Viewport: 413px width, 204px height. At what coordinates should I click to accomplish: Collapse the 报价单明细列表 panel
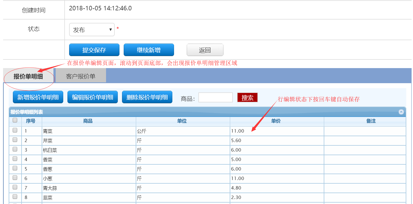(401, 112)
